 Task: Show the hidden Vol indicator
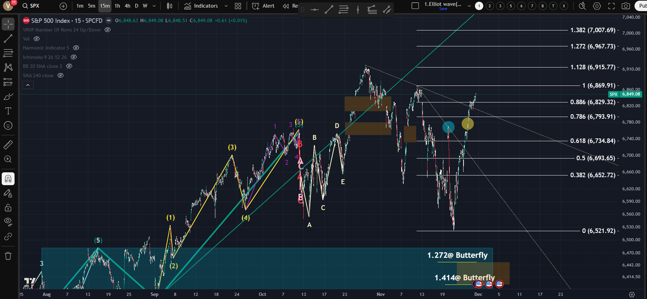37,39
